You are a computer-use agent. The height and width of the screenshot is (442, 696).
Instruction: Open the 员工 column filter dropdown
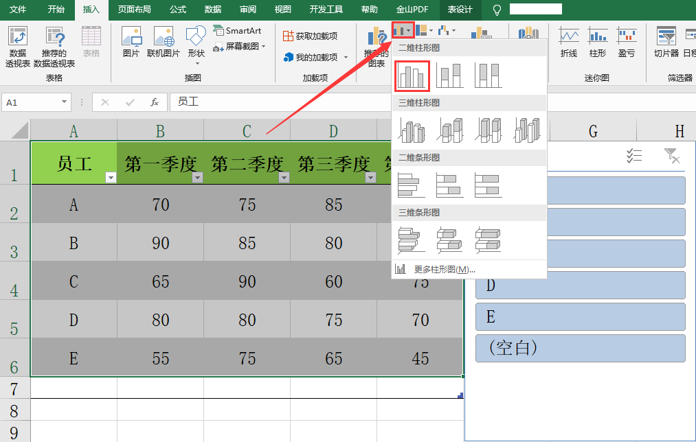point(111,178)
